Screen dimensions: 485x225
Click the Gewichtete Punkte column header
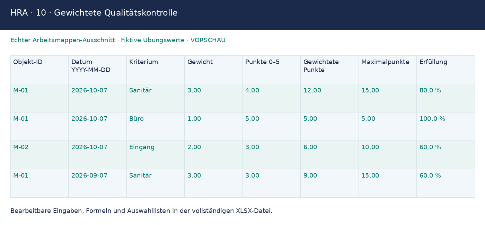(x=329, y=70)
